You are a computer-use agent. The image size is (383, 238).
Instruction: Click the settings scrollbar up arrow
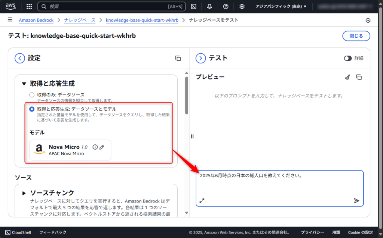pos(187,73)
